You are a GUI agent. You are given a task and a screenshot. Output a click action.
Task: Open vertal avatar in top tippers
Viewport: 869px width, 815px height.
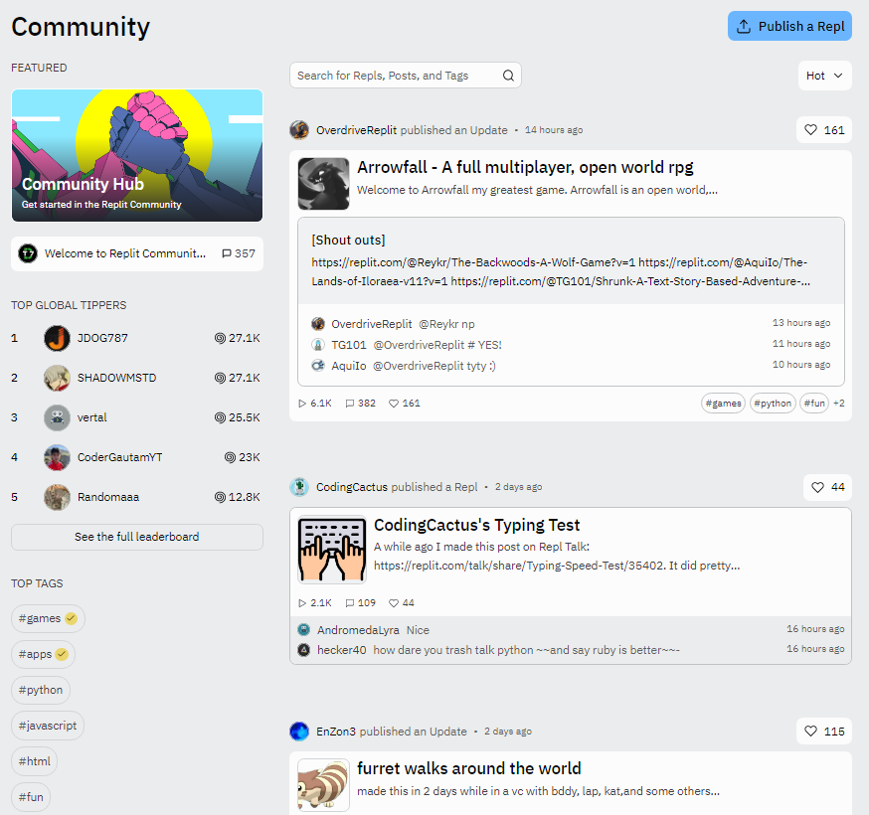tap(57, 417)
